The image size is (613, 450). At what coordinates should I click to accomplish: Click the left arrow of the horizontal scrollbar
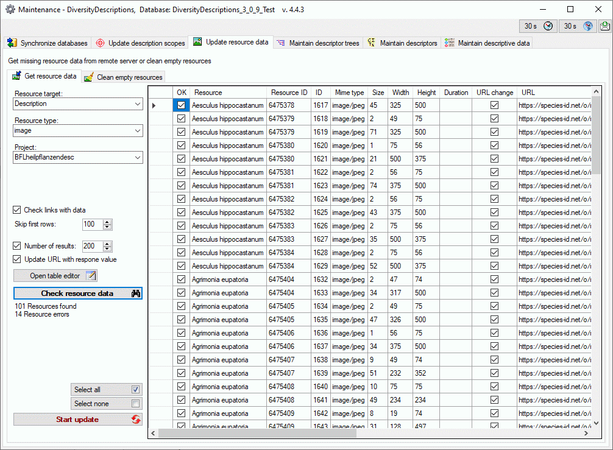pyautogui.click(x=154, y=433)
